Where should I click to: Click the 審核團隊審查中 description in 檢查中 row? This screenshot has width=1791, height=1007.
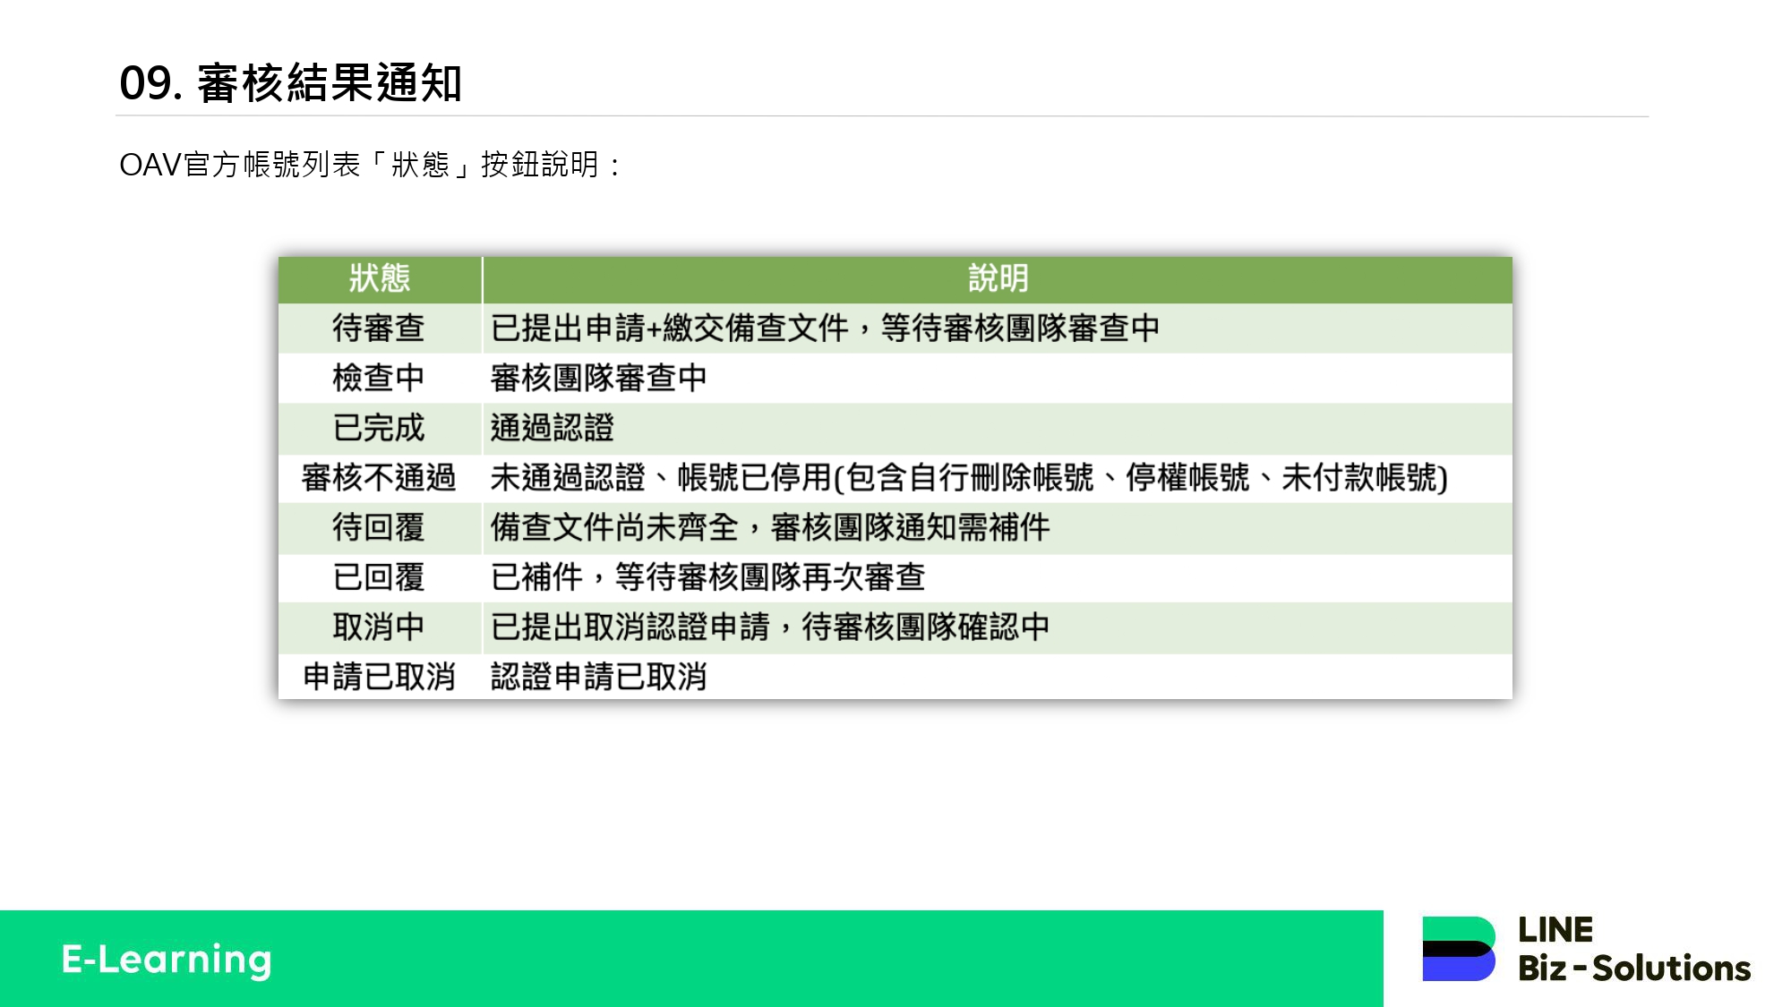[x=599, y=378]
